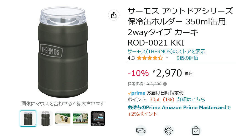236x136 pixels.
Task: Open the 9個の評価 reviews link
Action: tap(187, 58)
